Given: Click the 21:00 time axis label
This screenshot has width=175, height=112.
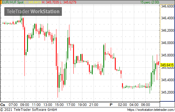Looking at the screenshot, I should tap(94, 105).
